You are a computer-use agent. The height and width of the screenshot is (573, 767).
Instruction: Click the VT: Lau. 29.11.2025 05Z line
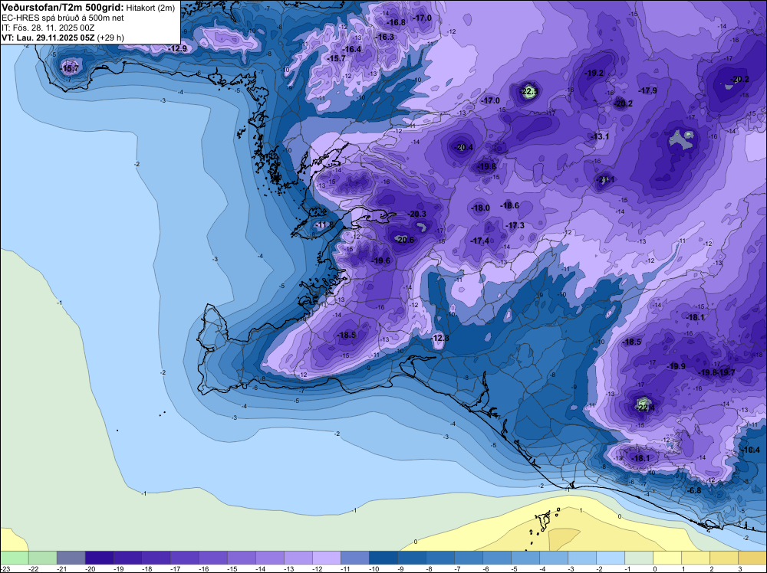click(x=63, y=38)
